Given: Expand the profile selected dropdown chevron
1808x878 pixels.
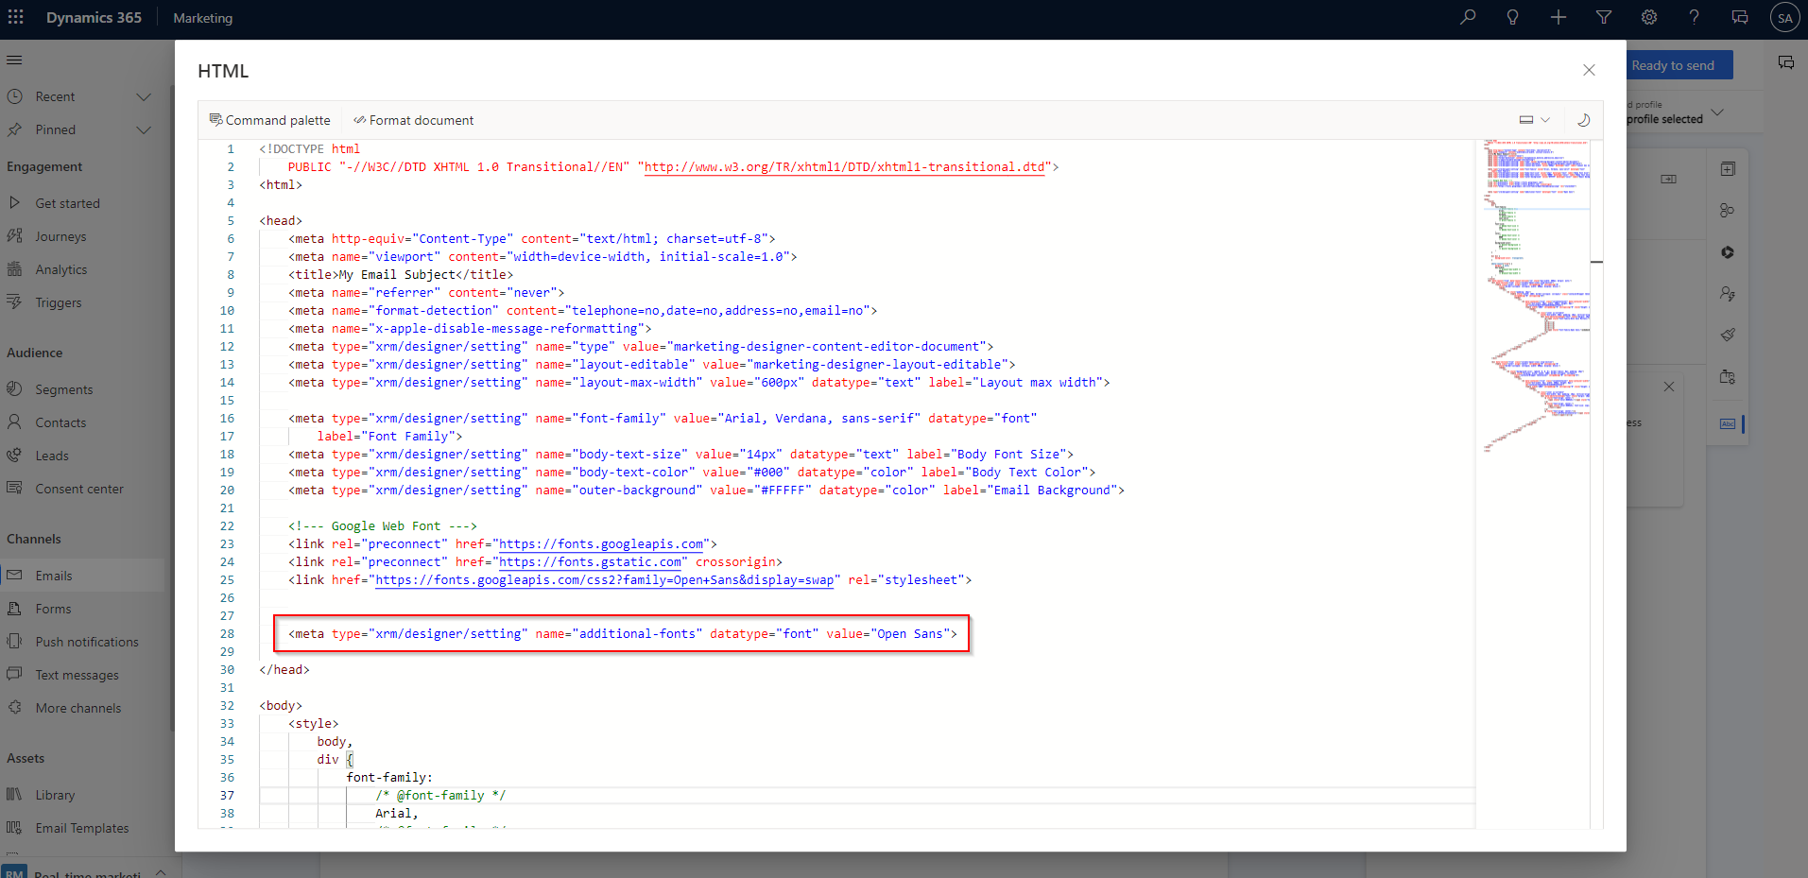Looking at the screenshot, I should (x=1717, y=112).
